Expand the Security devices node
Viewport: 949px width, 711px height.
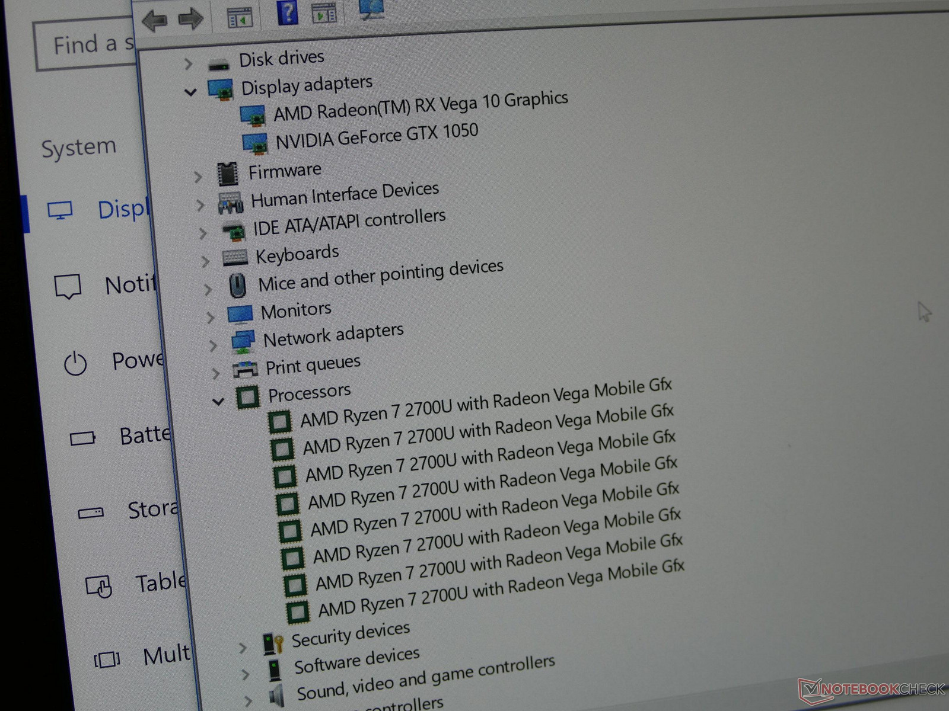click(242, 648)
